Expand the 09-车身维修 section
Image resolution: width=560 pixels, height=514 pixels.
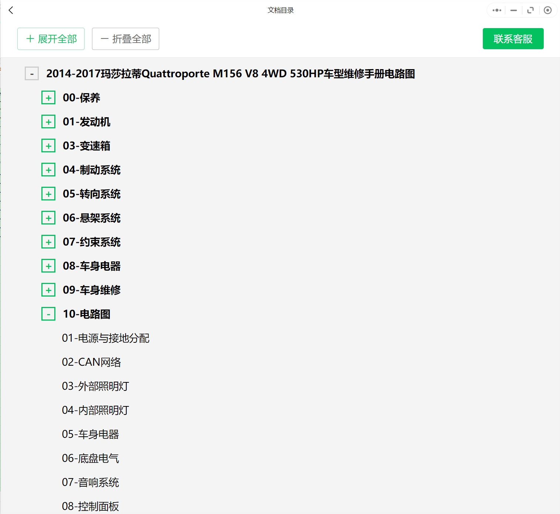click(x=48, y=290)
